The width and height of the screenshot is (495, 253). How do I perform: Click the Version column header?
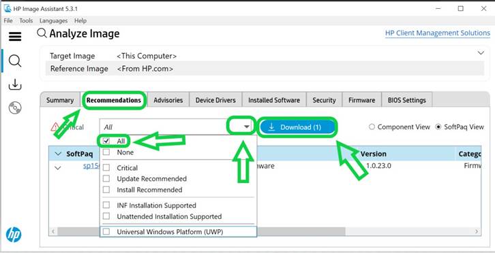pos(374,154)
